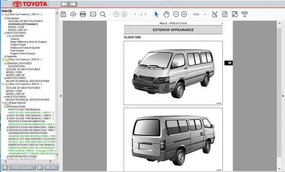
Task: Click tree panel scroll up arrow
Action: [x=57, y=13]
